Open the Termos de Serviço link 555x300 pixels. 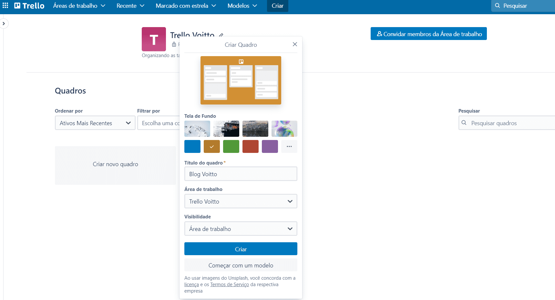230,285
